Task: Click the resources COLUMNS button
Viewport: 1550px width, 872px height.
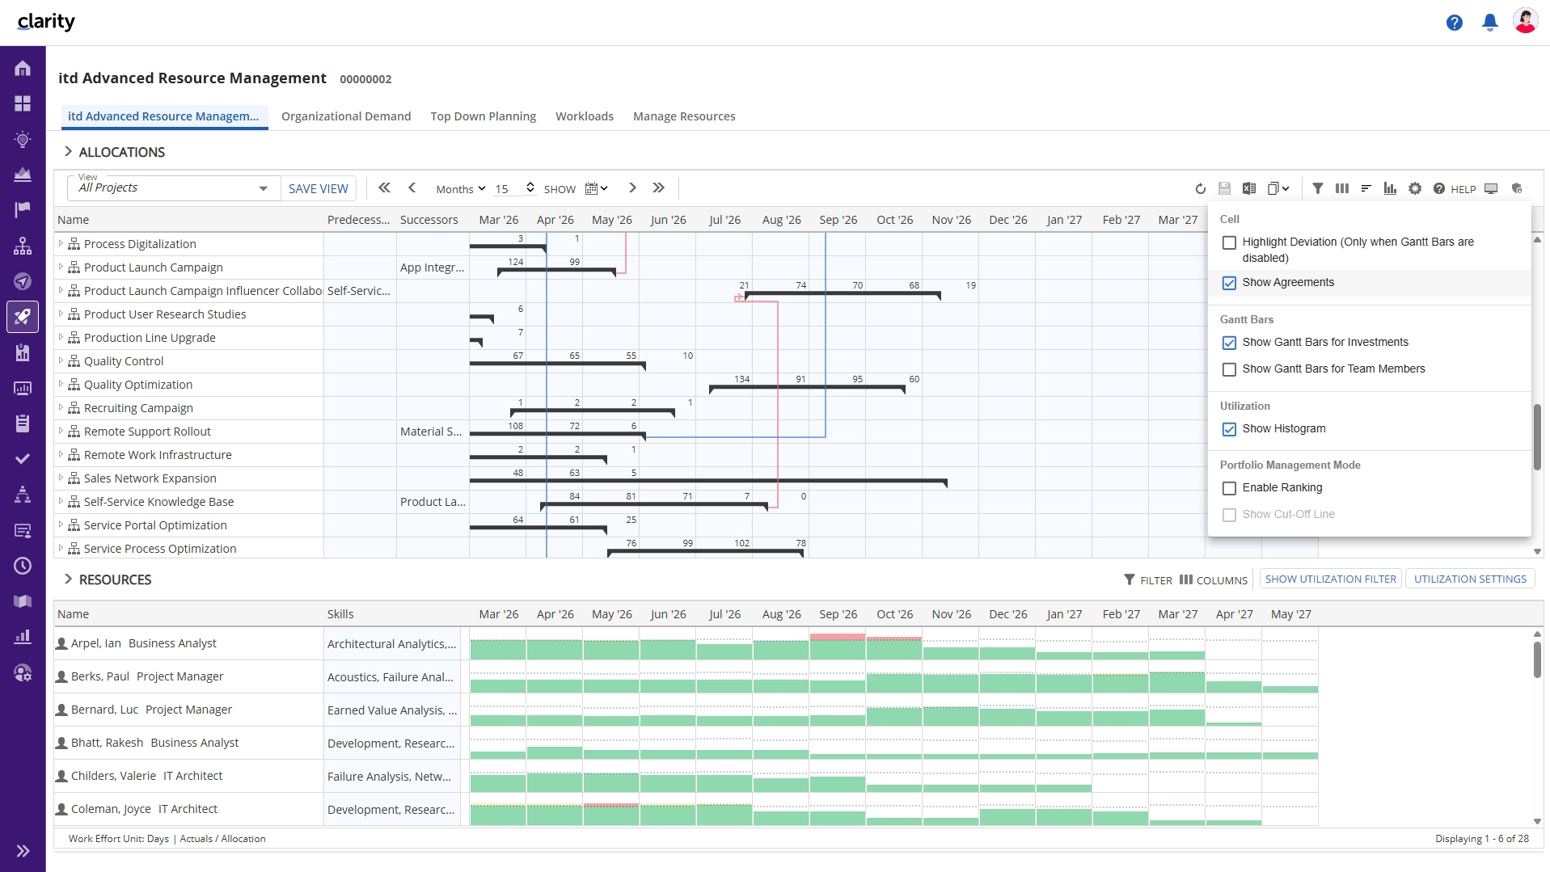Action: pyautogui.click(x=1213, y=579)
